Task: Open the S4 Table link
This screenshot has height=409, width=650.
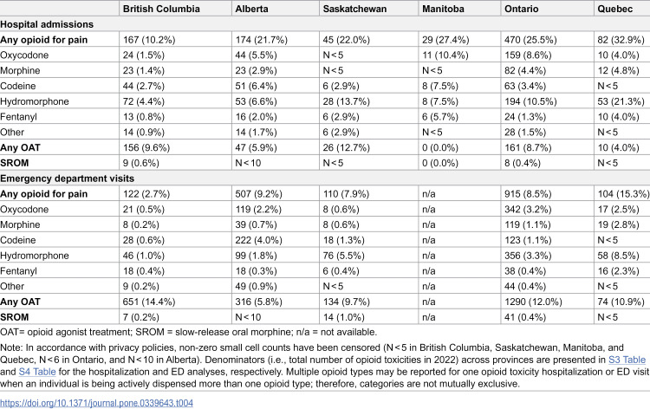Action: [x=37, y=372]
